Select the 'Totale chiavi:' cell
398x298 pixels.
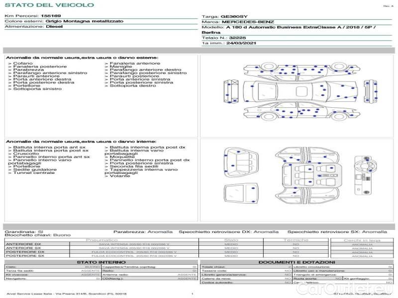(246, 267)
